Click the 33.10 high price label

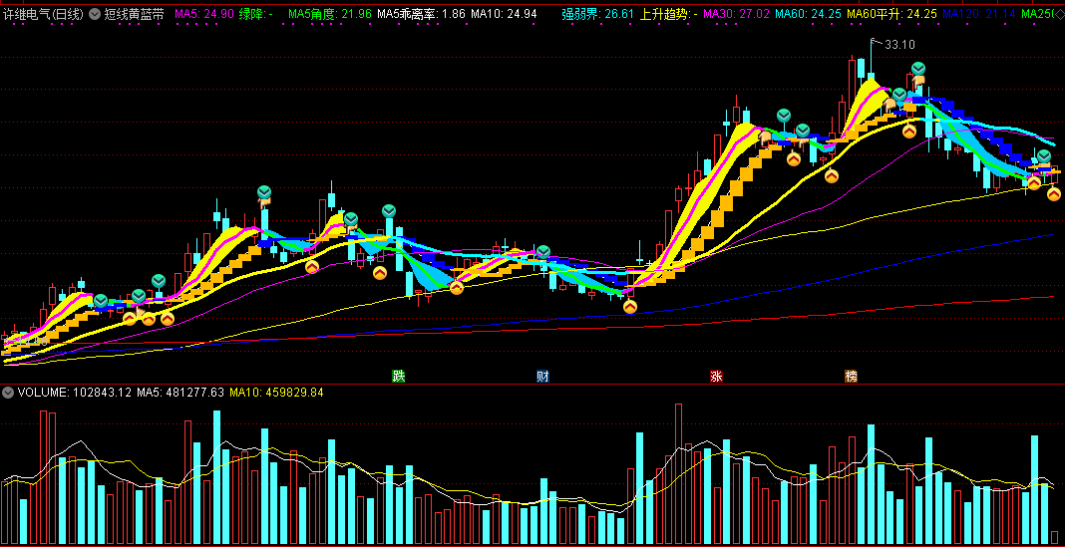pos(899,44)
